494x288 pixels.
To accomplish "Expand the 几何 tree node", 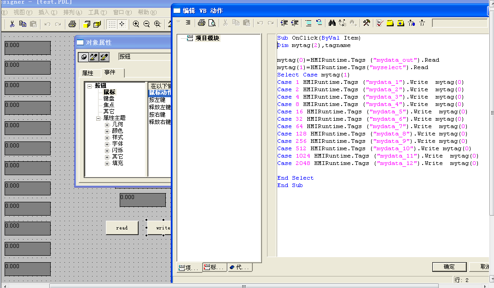I will coord(107,124).
